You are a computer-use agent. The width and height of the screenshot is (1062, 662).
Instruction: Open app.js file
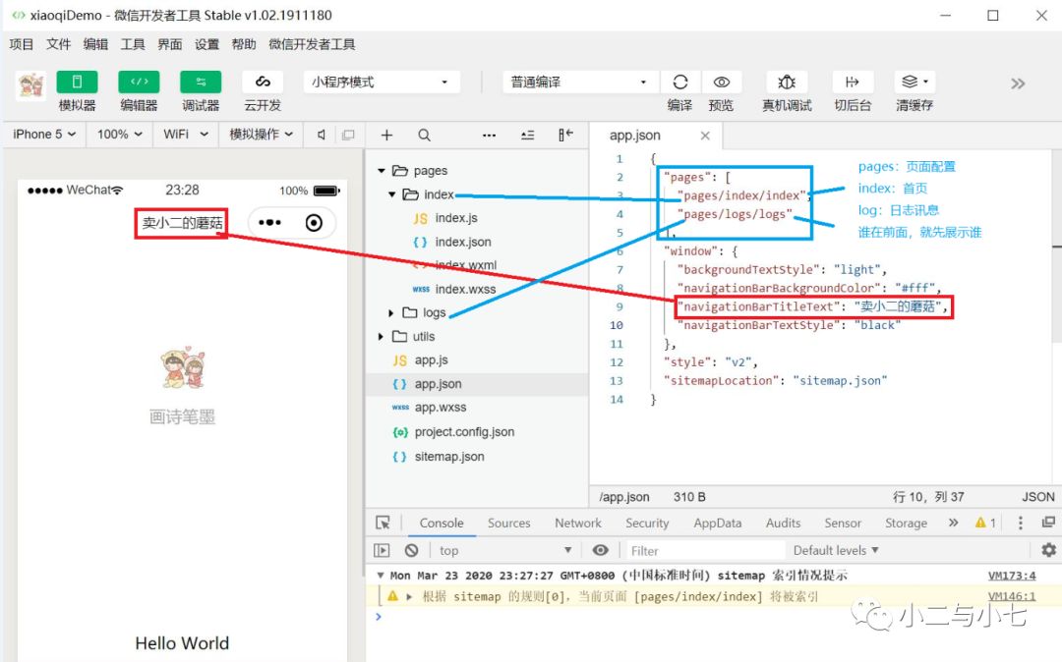pos(431,359)
